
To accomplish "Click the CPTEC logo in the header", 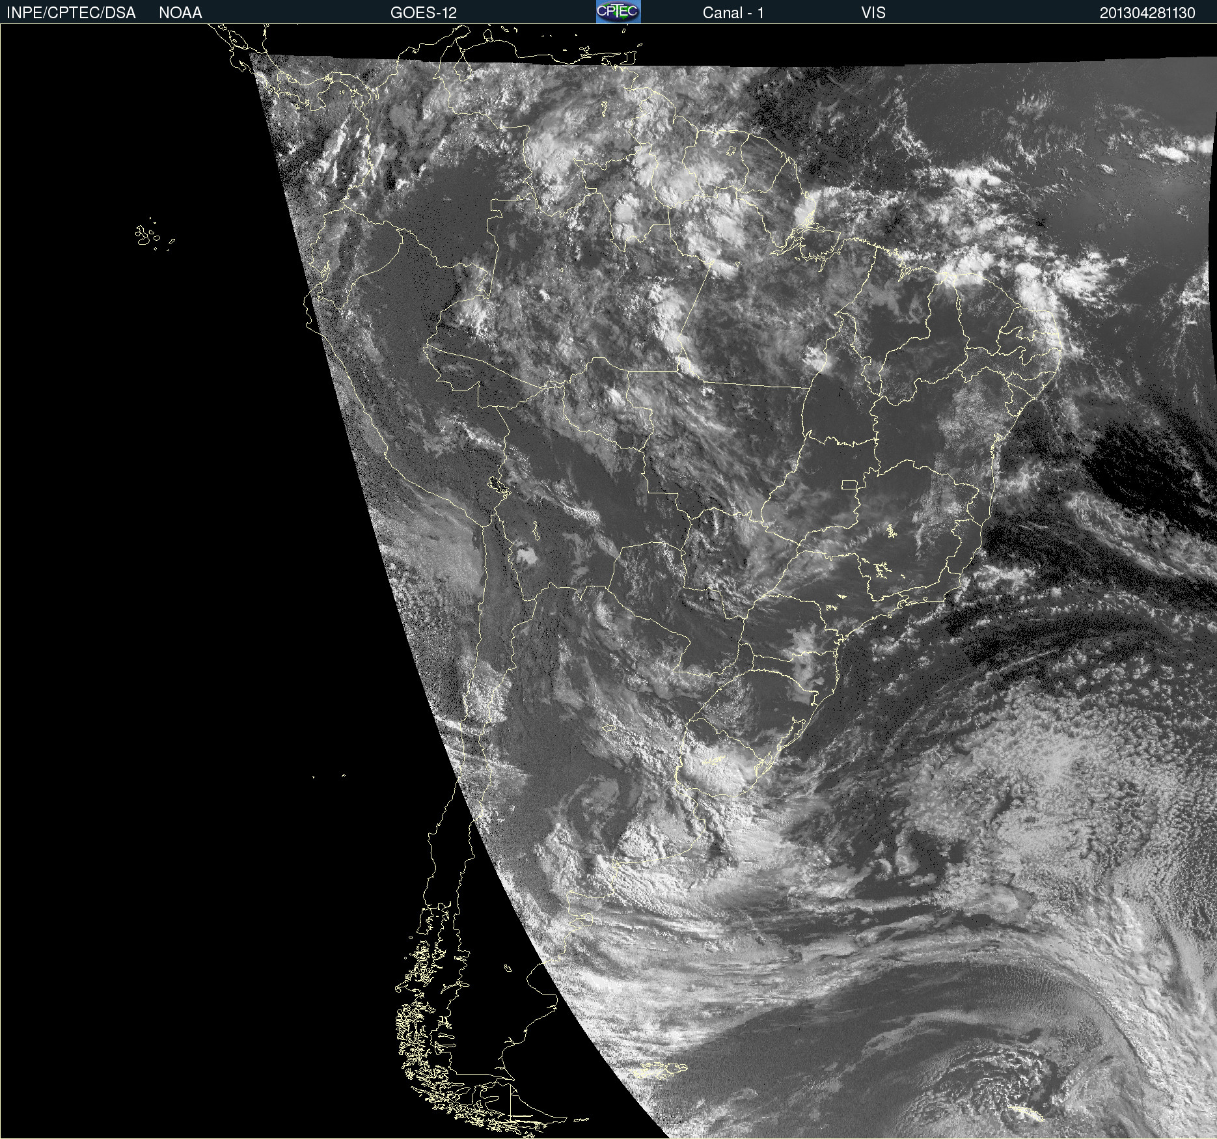I will pos(618,12).
